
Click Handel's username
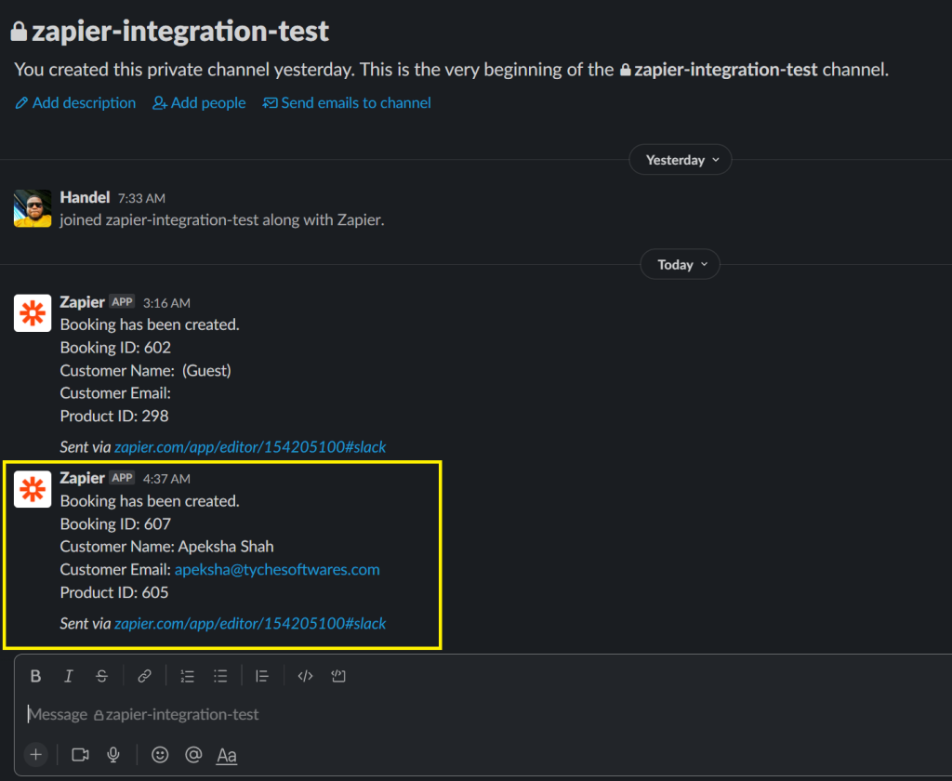point(85,197)
